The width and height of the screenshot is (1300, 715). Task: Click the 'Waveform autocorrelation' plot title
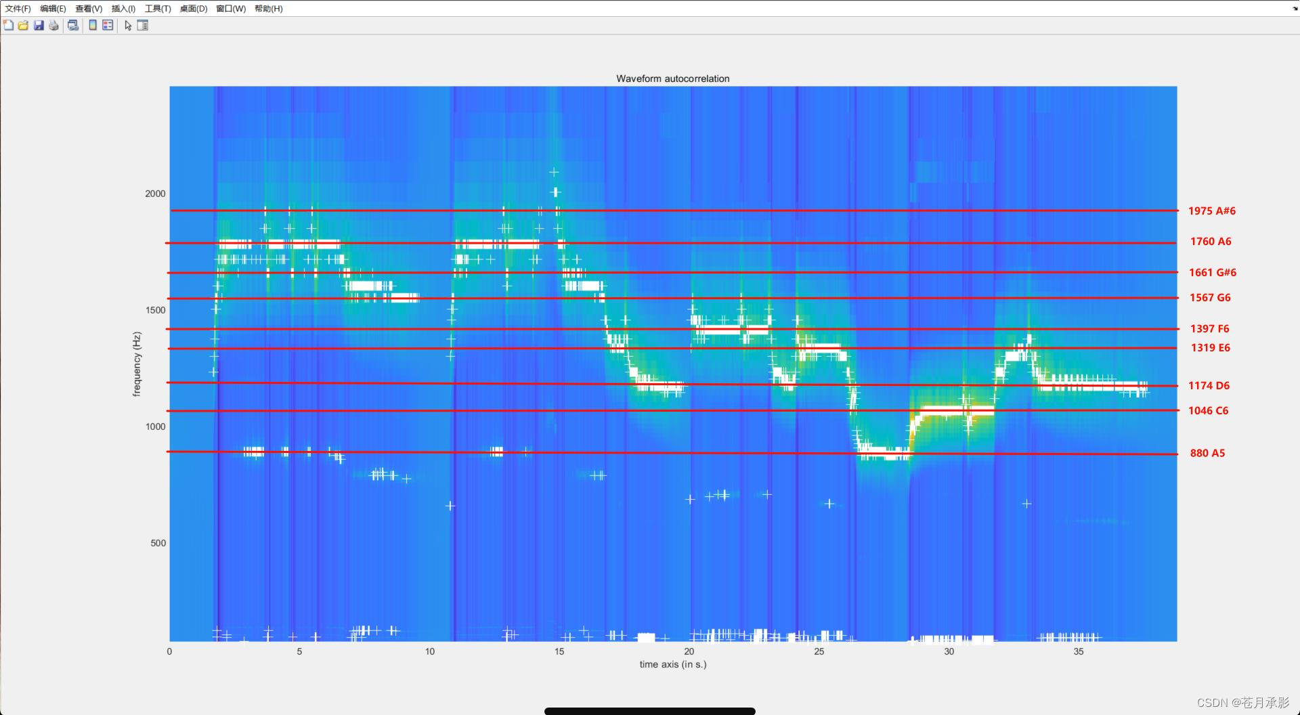point(672,79)
